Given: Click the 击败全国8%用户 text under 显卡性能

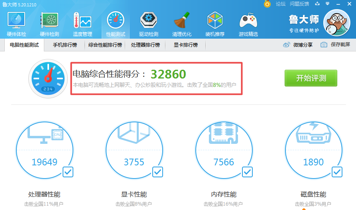Looking at the screenshot, I should tap(134, 204).
